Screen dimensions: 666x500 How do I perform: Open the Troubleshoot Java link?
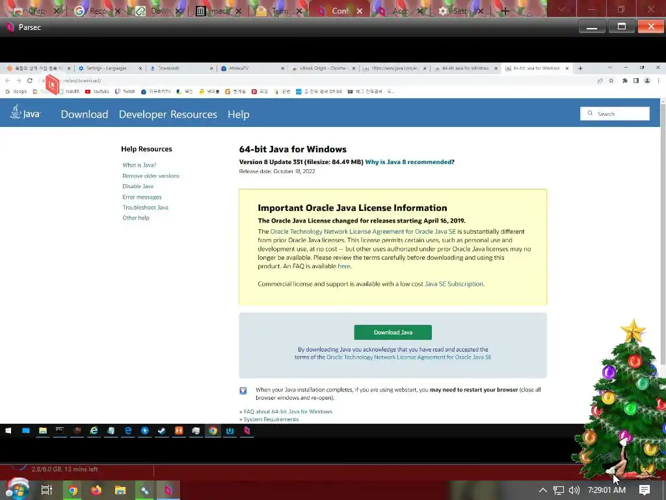[145, 208]
